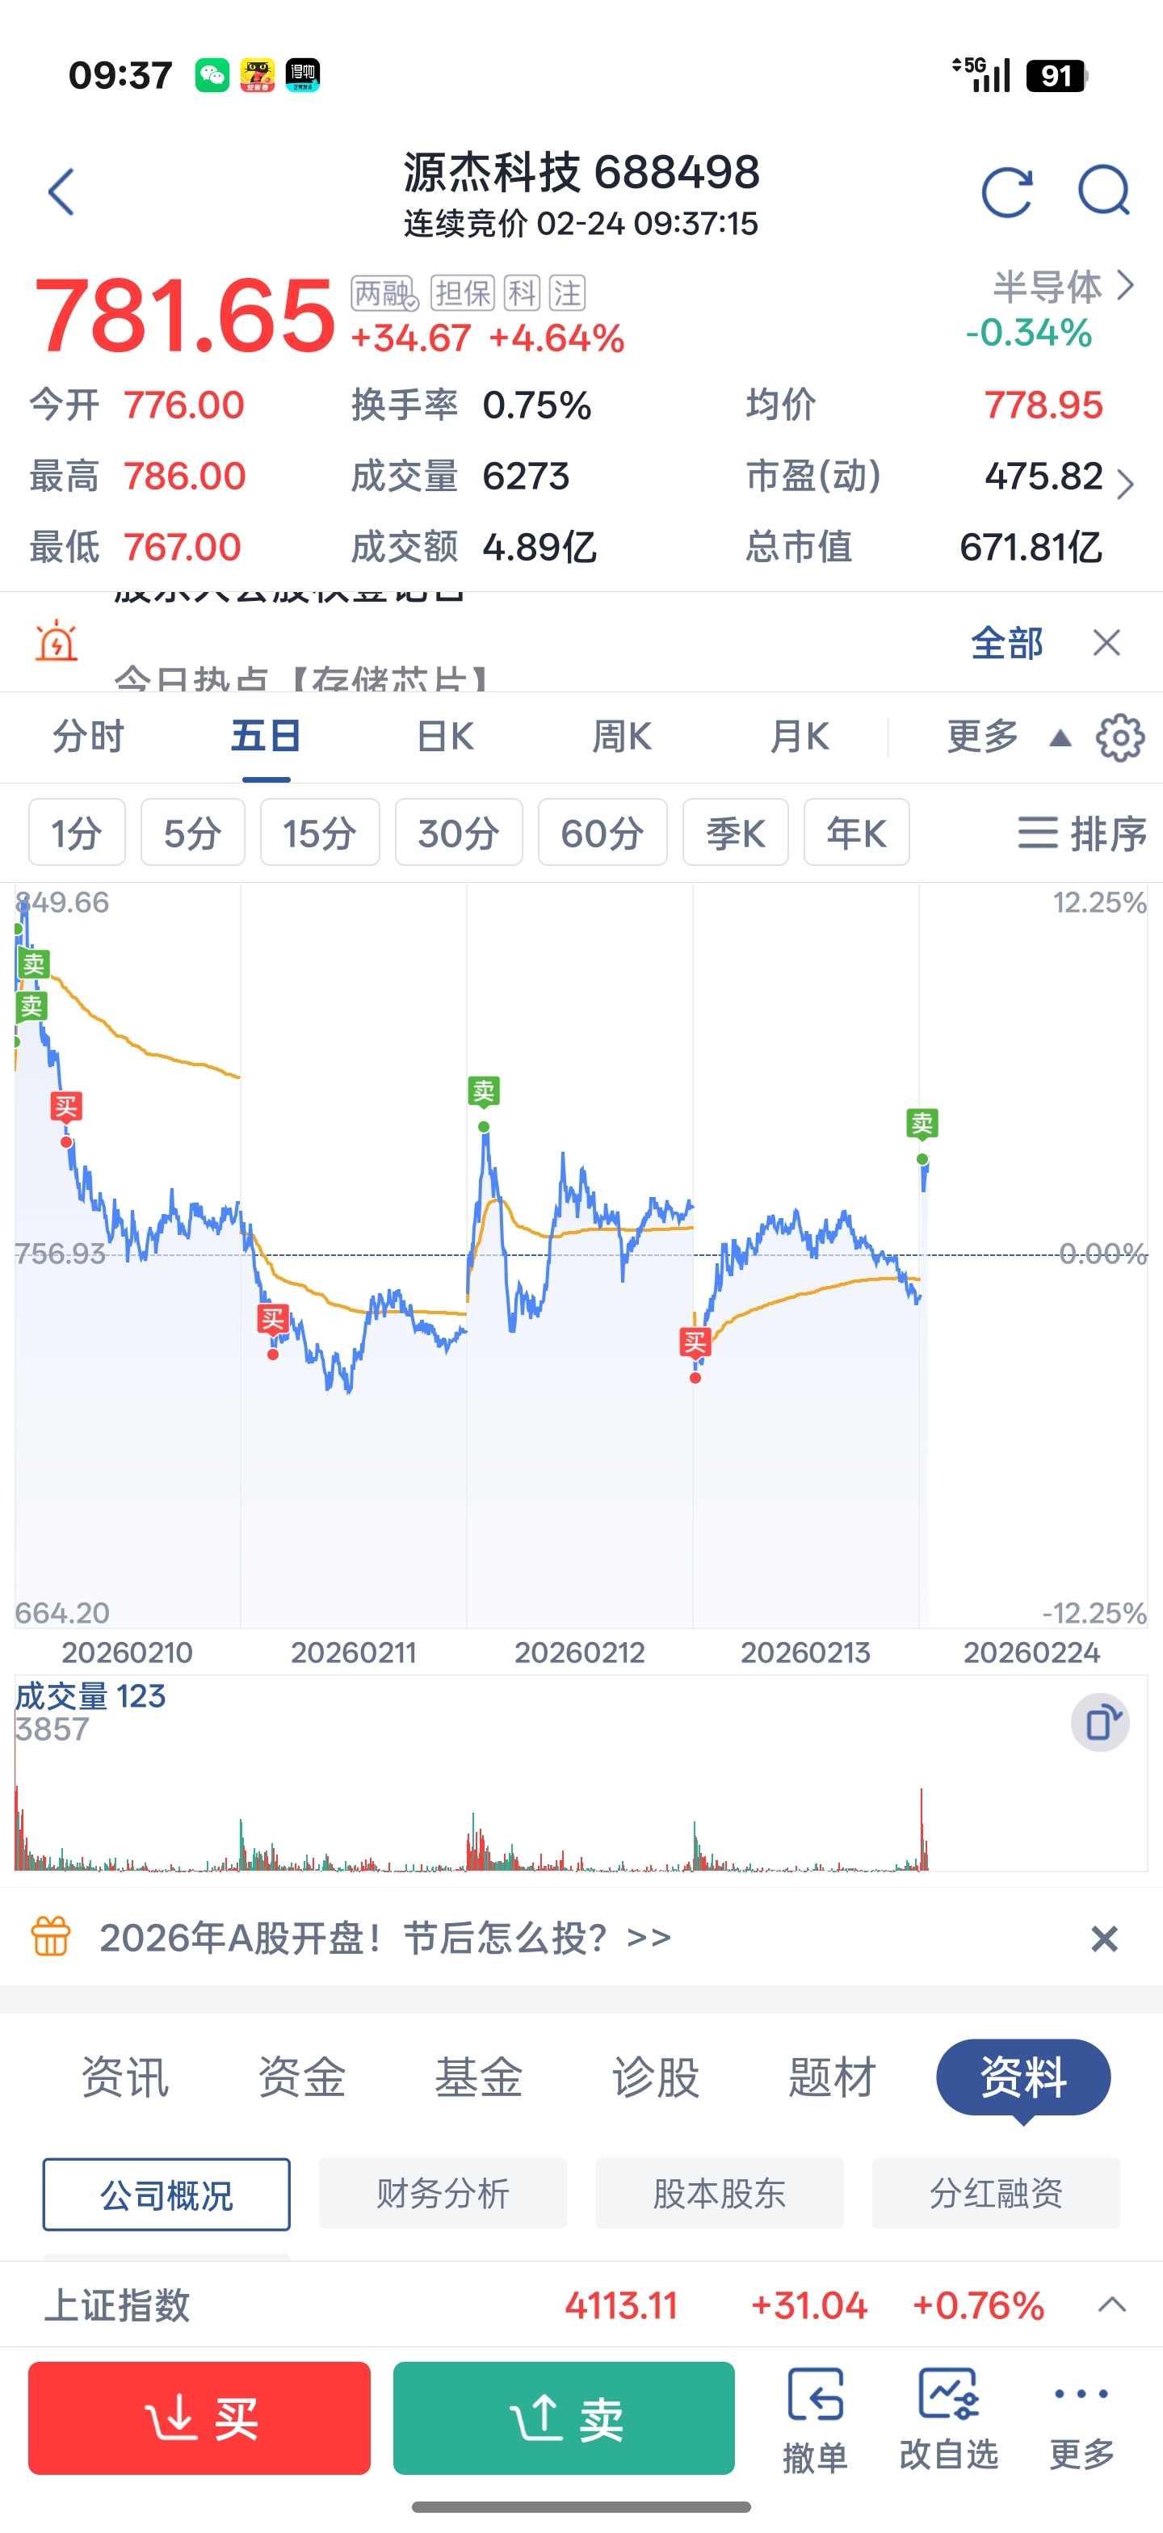Refresh the stock quote data
1163x2533 pixels.
[x=1006, y=191]
